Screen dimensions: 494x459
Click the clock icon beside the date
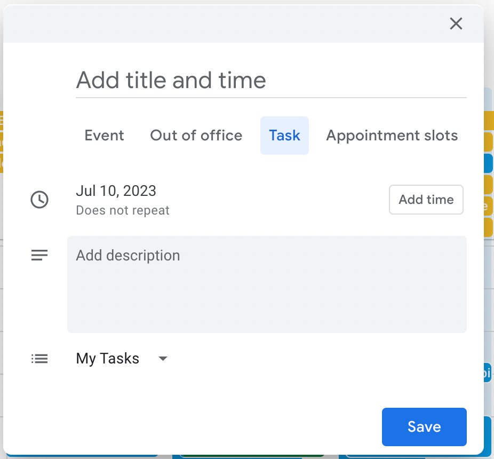coord(39,200)
